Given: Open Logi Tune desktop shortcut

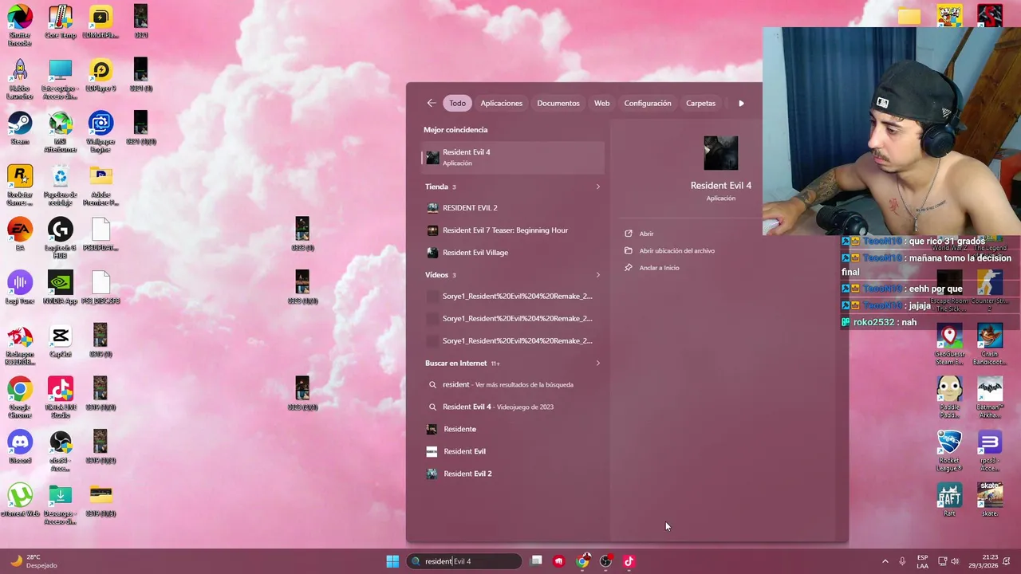Looking at the screenshot, I should pos(20,288).
